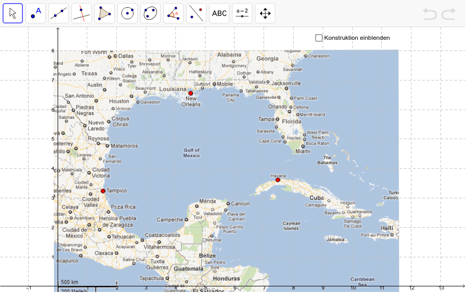
Task: Click the Tallahassee label on the map
Action: 256,91
